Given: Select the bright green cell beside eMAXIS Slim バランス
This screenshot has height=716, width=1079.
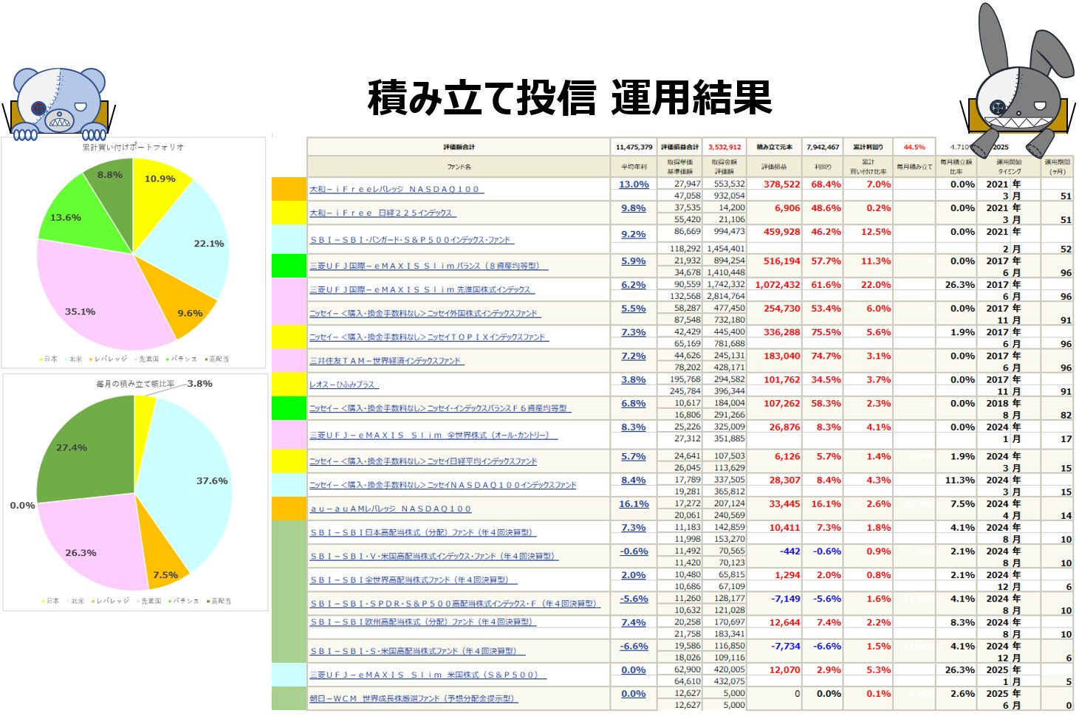Looking at the screenshot, I should pyautogui.click(x=289, y=266).
